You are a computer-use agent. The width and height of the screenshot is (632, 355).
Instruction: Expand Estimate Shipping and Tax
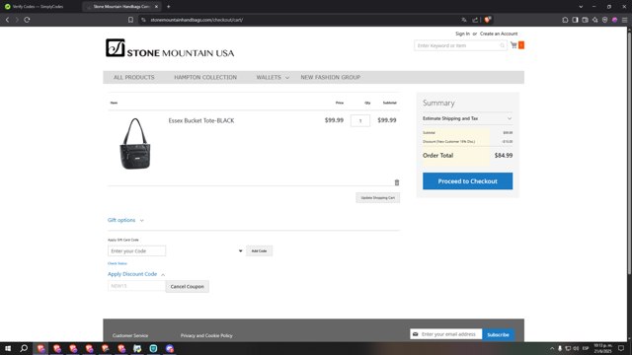[467, 118]
